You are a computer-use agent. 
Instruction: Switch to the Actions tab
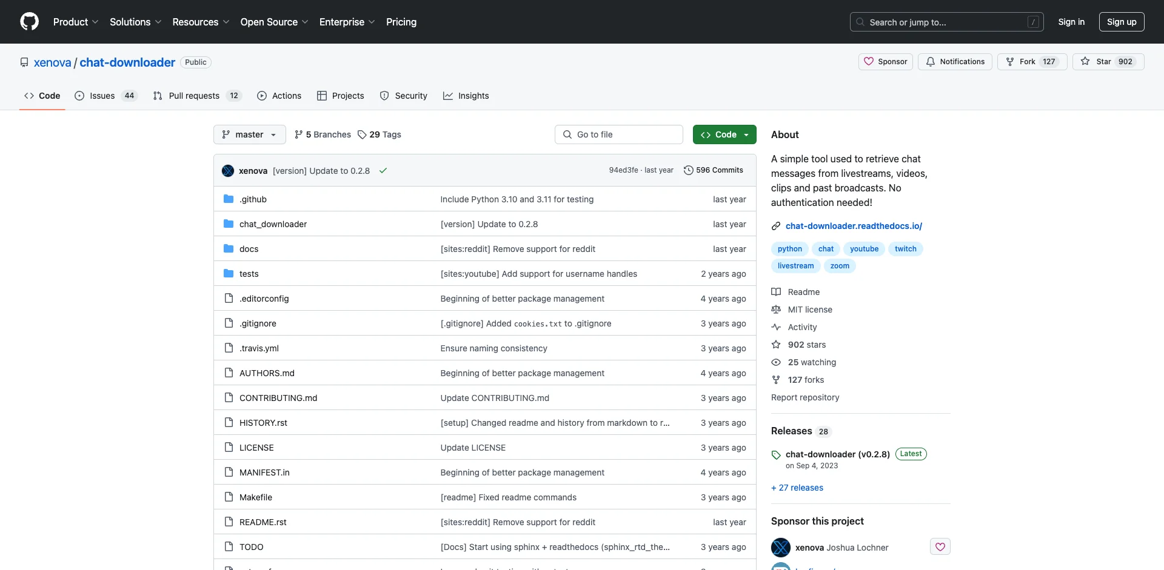(279, 96)
